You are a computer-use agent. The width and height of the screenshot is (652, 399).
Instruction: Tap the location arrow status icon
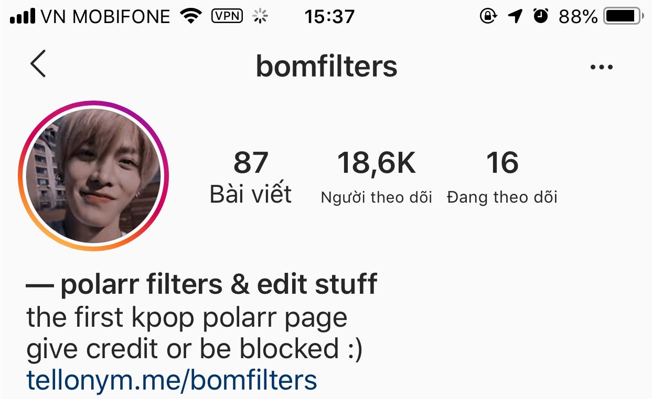point(516,17)
